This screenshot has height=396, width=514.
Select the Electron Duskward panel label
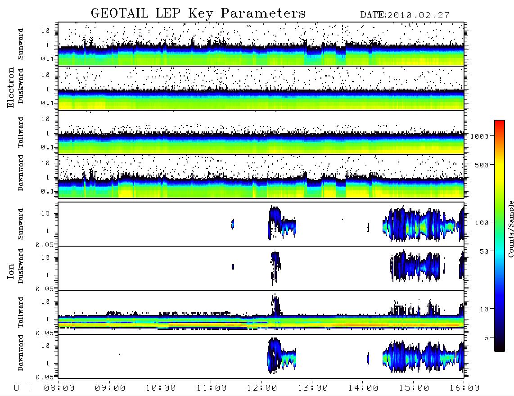pos(21,86)
